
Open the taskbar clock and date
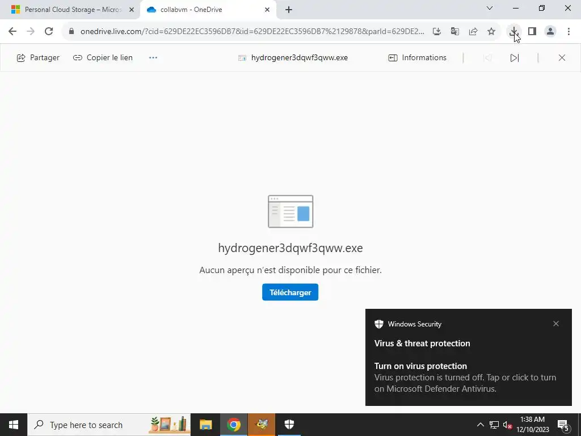533,425
